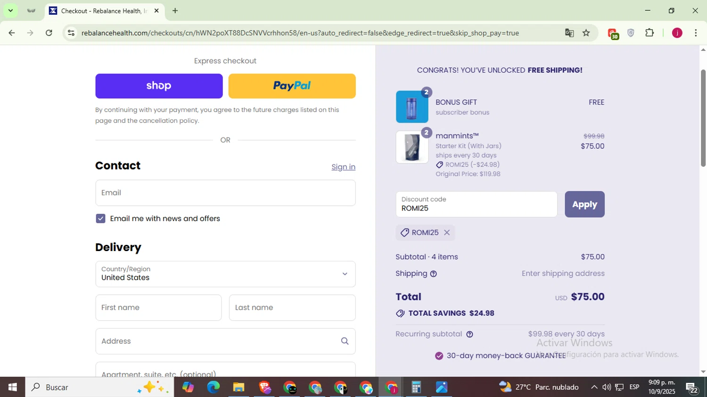Open the volume control in system tray
The height and width of the screenshot is (397, 707).
tap(607, 387)
